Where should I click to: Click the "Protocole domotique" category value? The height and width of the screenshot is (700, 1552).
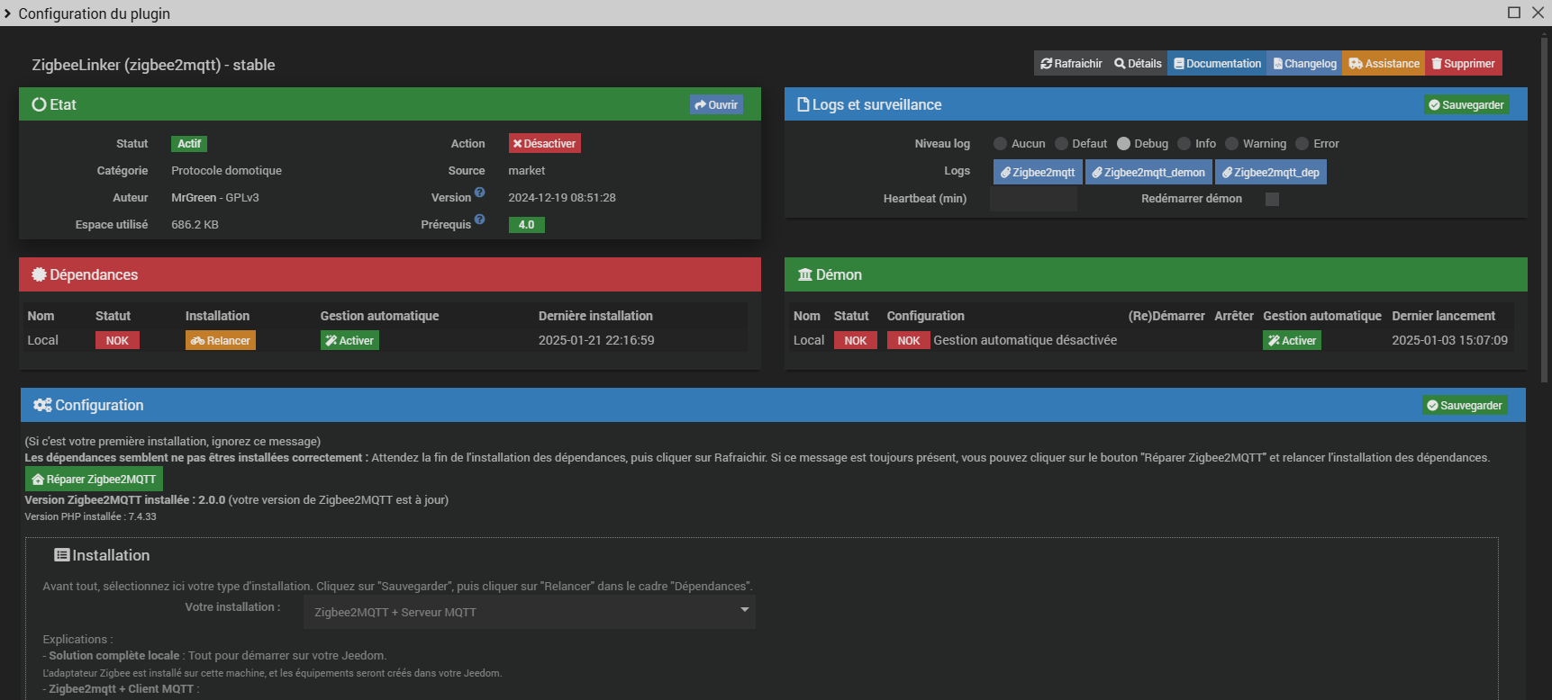point(226,170)
